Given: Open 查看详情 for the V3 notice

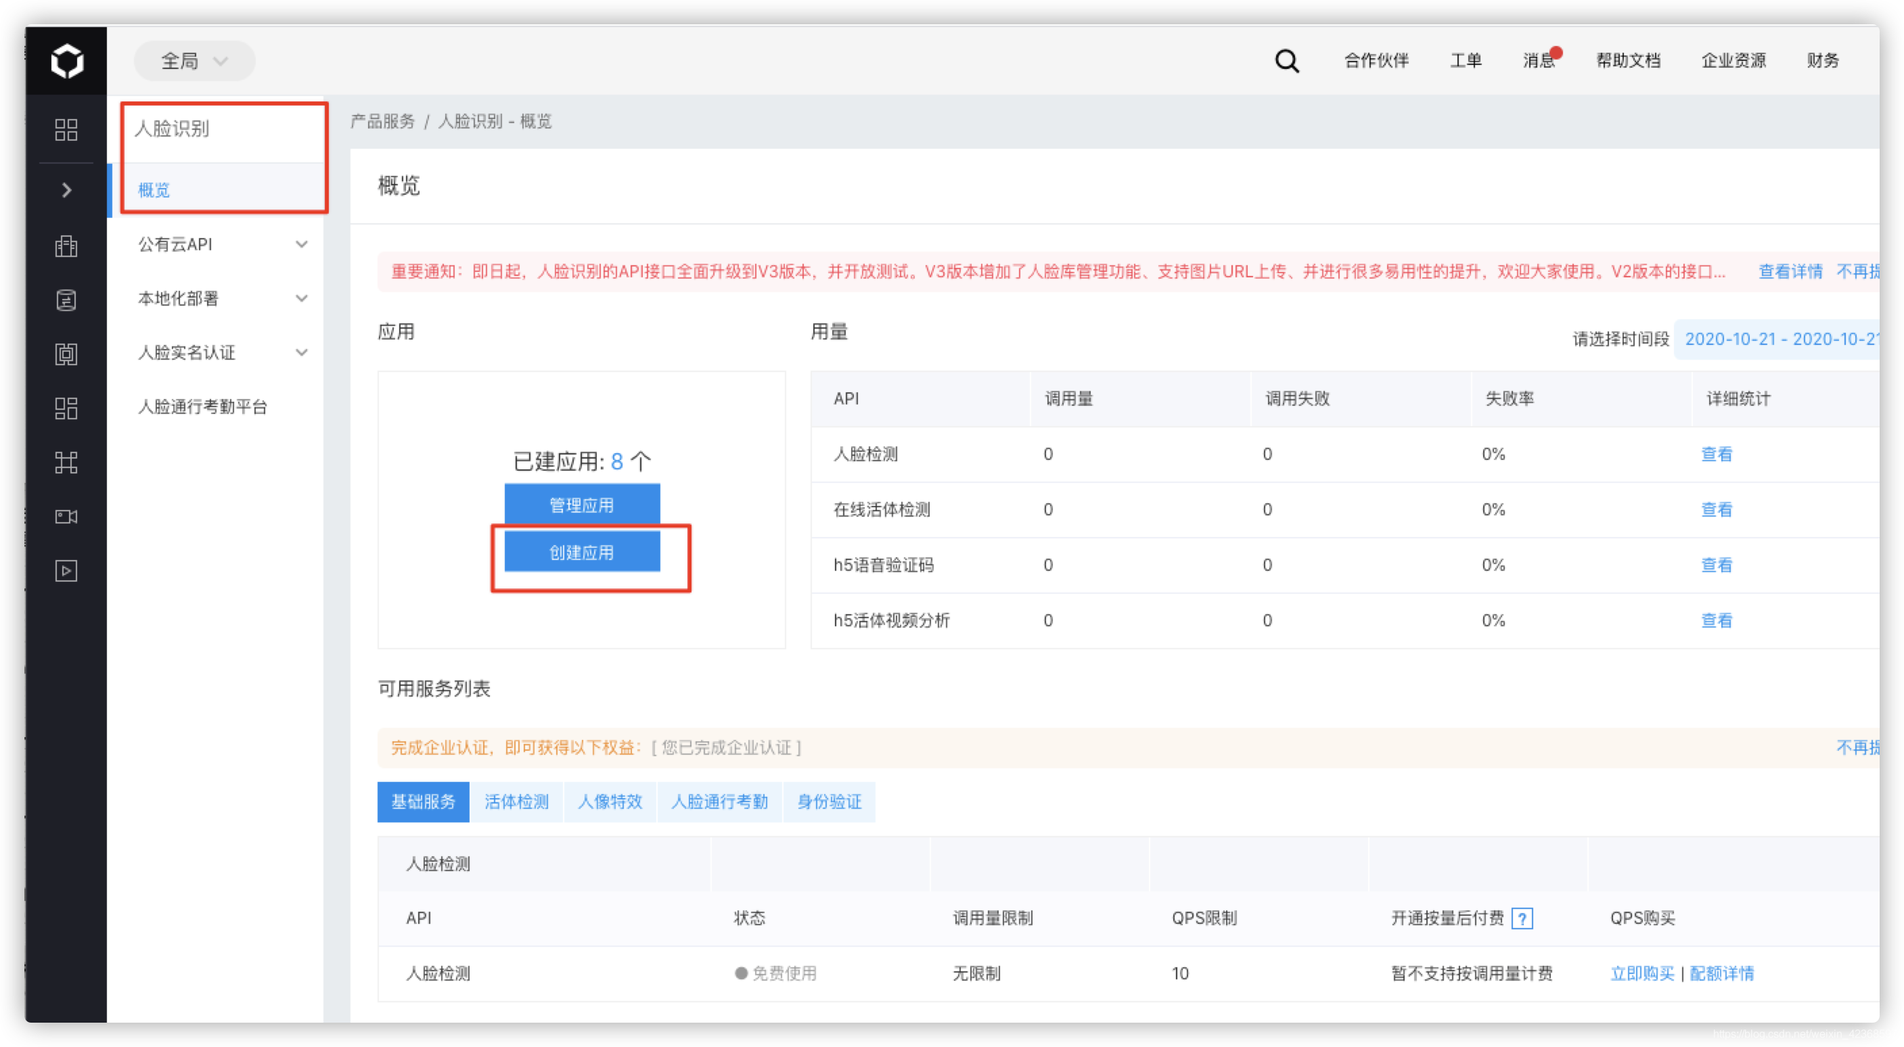Looking at the screenshot, I should tap(1790, 271).
